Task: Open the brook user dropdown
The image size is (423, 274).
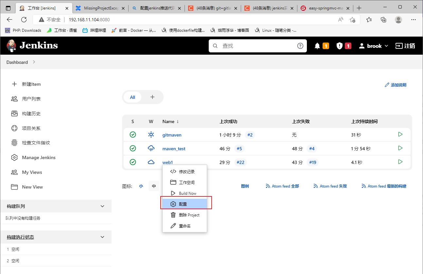Action: pyautogui.click(x=374, y=46)
